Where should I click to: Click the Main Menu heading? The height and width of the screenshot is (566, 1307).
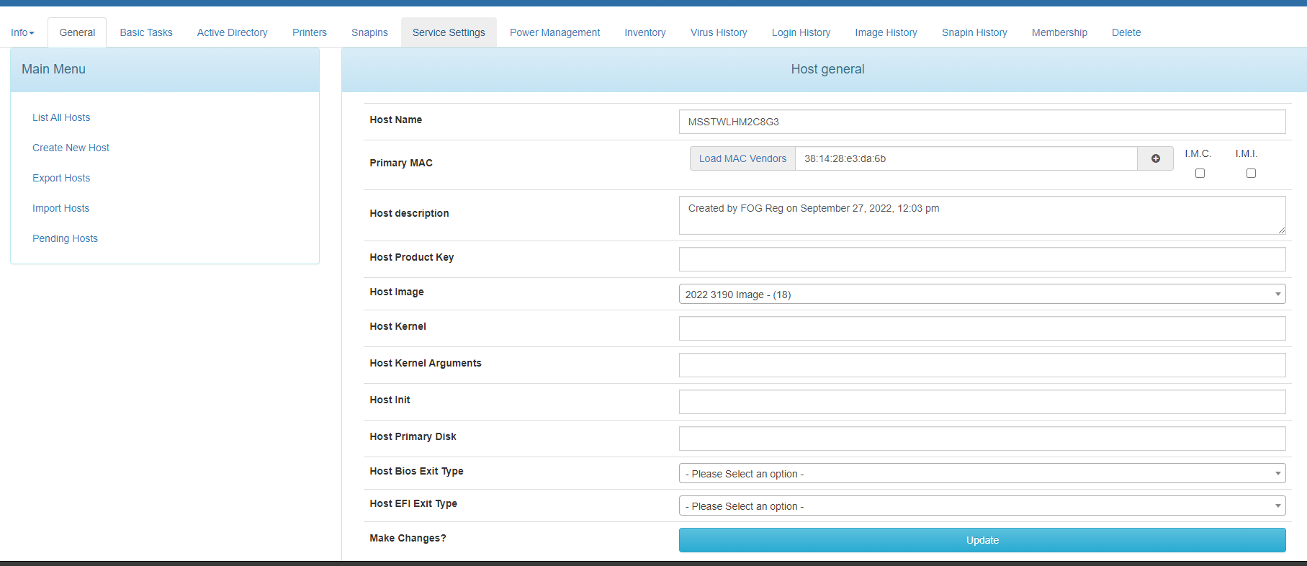pyautogui.click(x=53, y=69)
